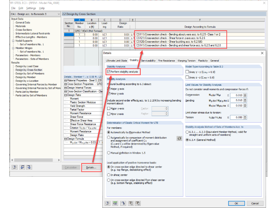Switch to Warping Torsion tab

click(186, 61)
